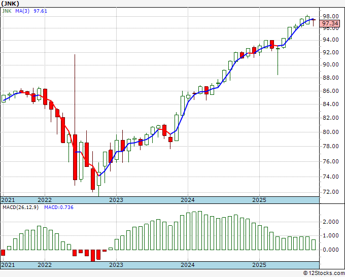Screen dimensions: 345x277
Task: Click the 90.00 price axis label
Action: [x=330, y=65]
